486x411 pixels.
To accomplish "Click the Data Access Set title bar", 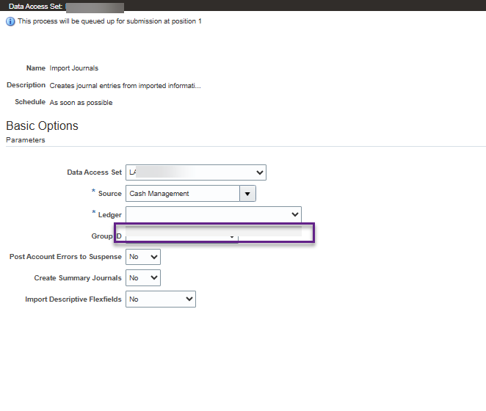I will coord(243,6).
